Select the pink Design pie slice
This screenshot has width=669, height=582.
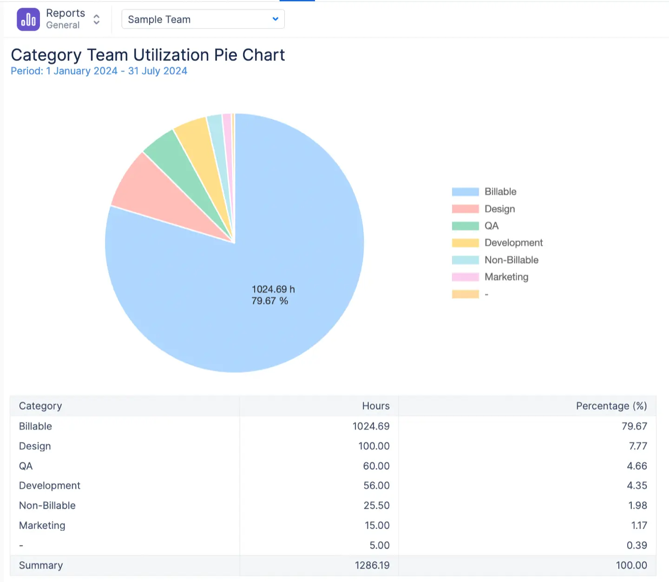[x=153, y=195]
